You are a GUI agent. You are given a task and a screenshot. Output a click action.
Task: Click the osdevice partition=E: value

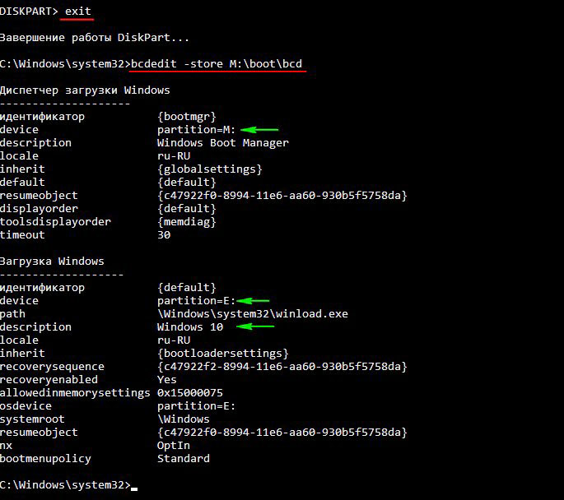click(x=196, y=406)
